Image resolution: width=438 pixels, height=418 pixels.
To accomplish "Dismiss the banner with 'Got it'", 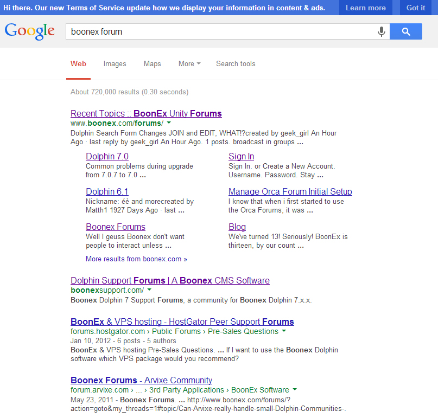I will (416, 8).
